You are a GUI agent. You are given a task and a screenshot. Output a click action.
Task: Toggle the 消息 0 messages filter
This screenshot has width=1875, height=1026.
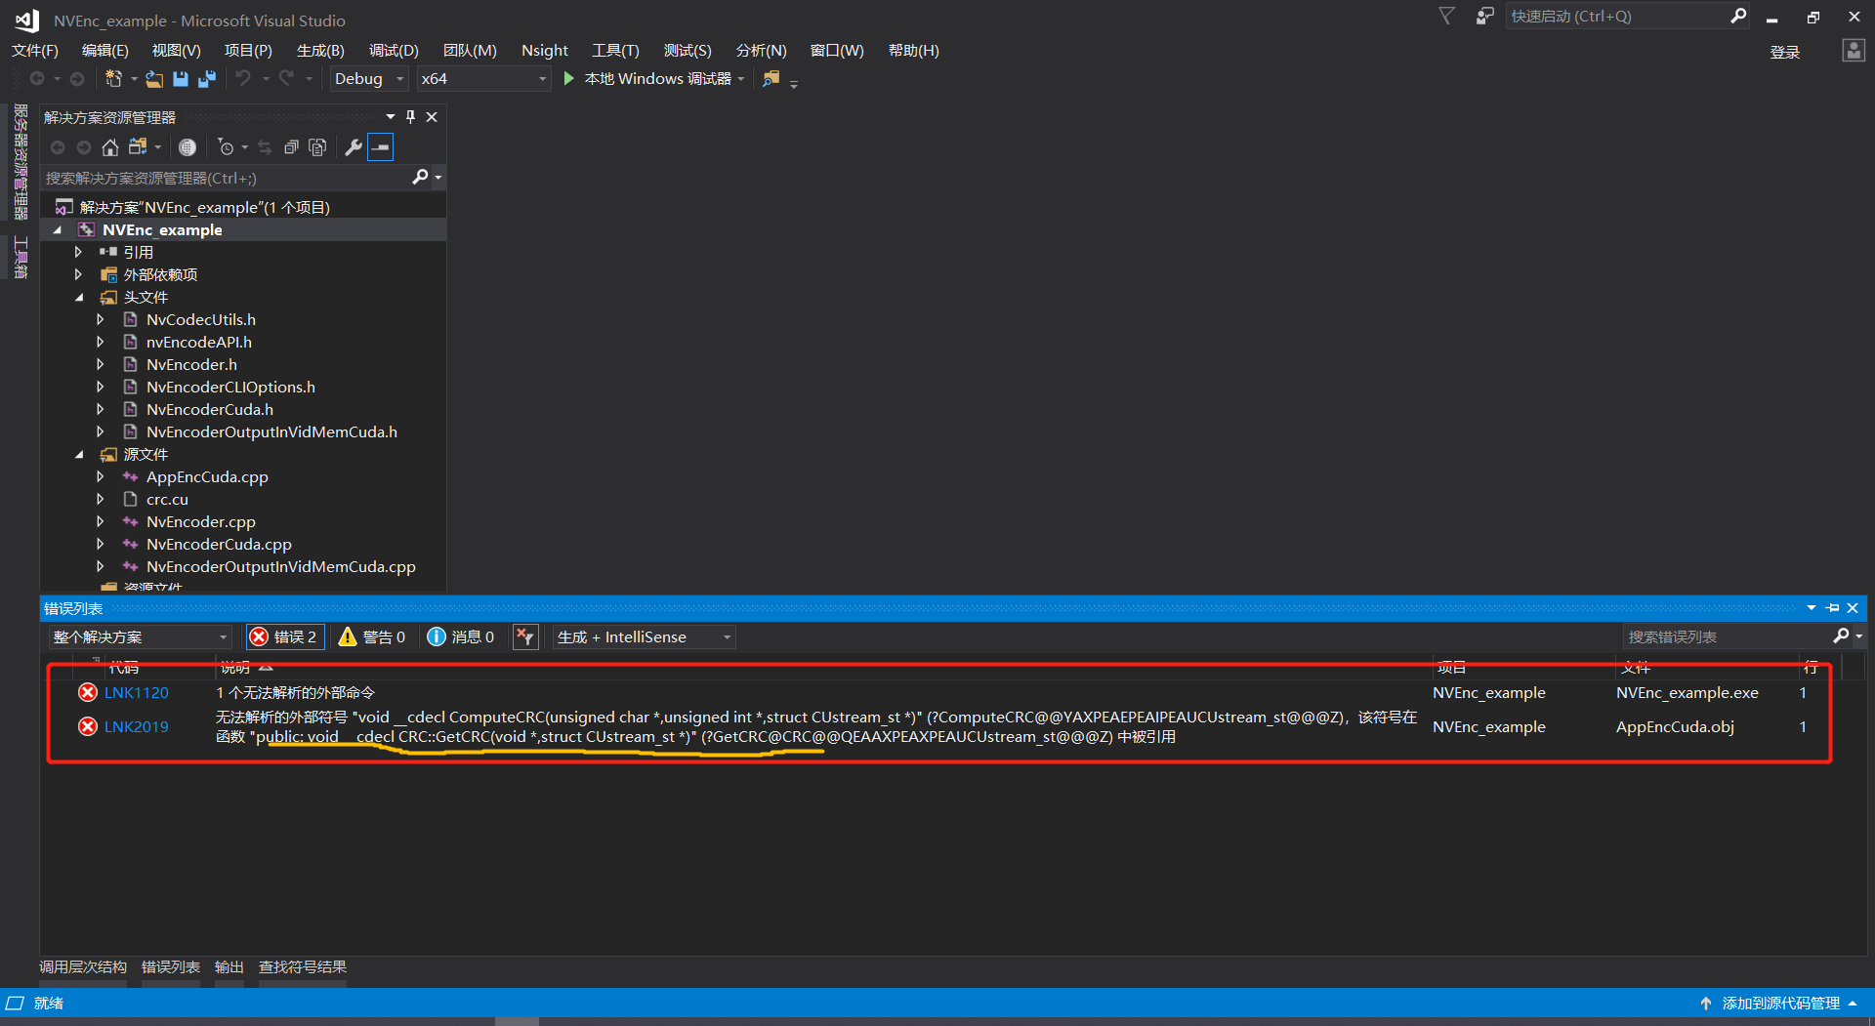click(x=461, y=636)
